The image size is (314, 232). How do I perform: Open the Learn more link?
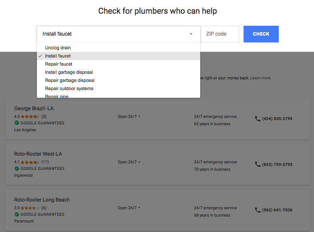click(x=260, y=78)
